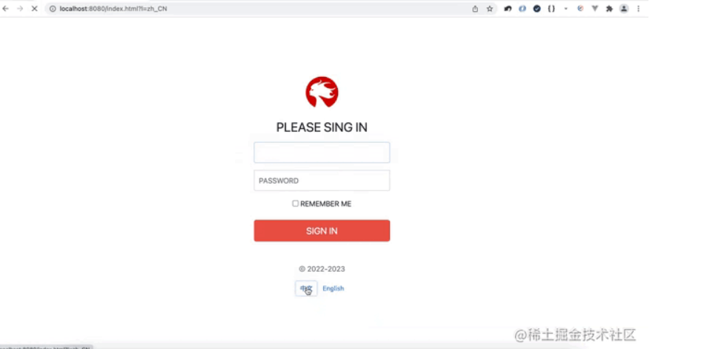The width and height of the screenshot is (707, 349).
Task: Expand the small down-arrow extension dropdown
Action: point(566,9)
